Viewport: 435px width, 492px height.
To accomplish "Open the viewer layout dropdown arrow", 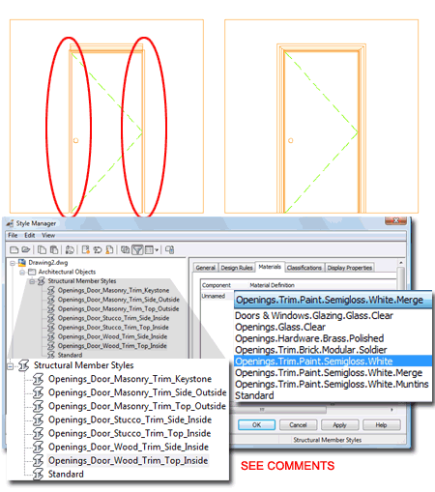I will pos(157,249).
